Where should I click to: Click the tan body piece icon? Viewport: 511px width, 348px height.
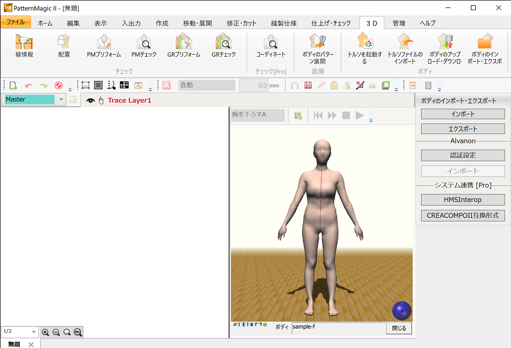pos(334,85)
